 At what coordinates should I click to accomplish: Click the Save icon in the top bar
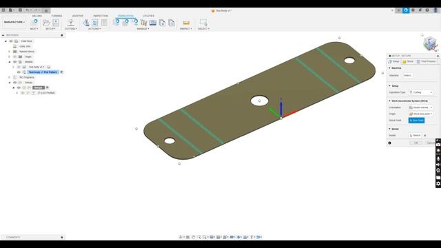[20, 10]
